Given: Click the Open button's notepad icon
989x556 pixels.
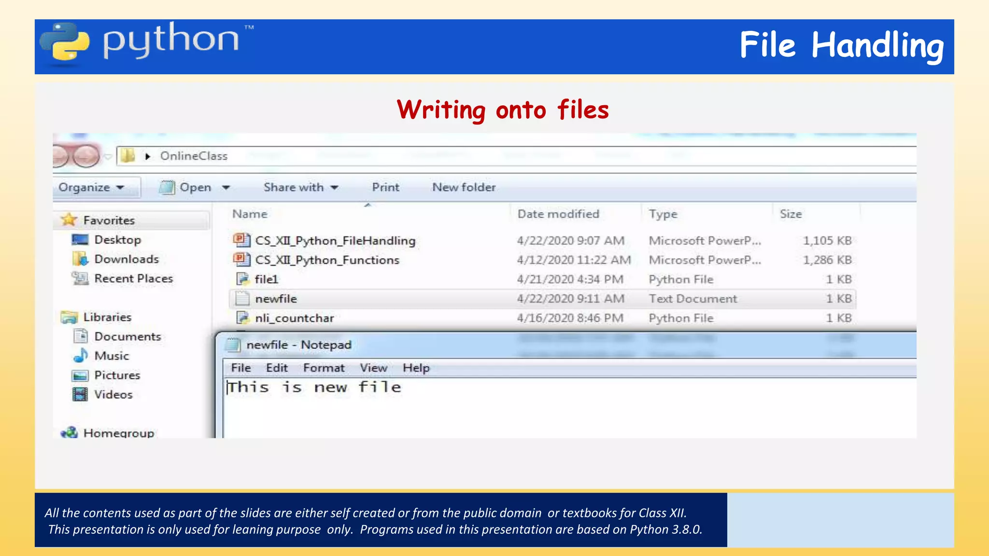Looking at the screenshot, I should pyautogui.click(x=167, y=187).
